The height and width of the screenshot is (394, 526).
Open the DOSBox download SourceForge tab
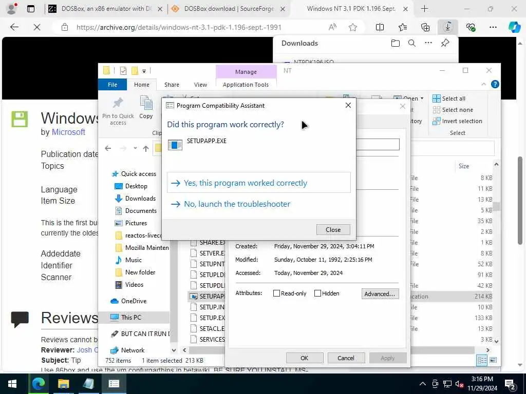tap(228, 9)
